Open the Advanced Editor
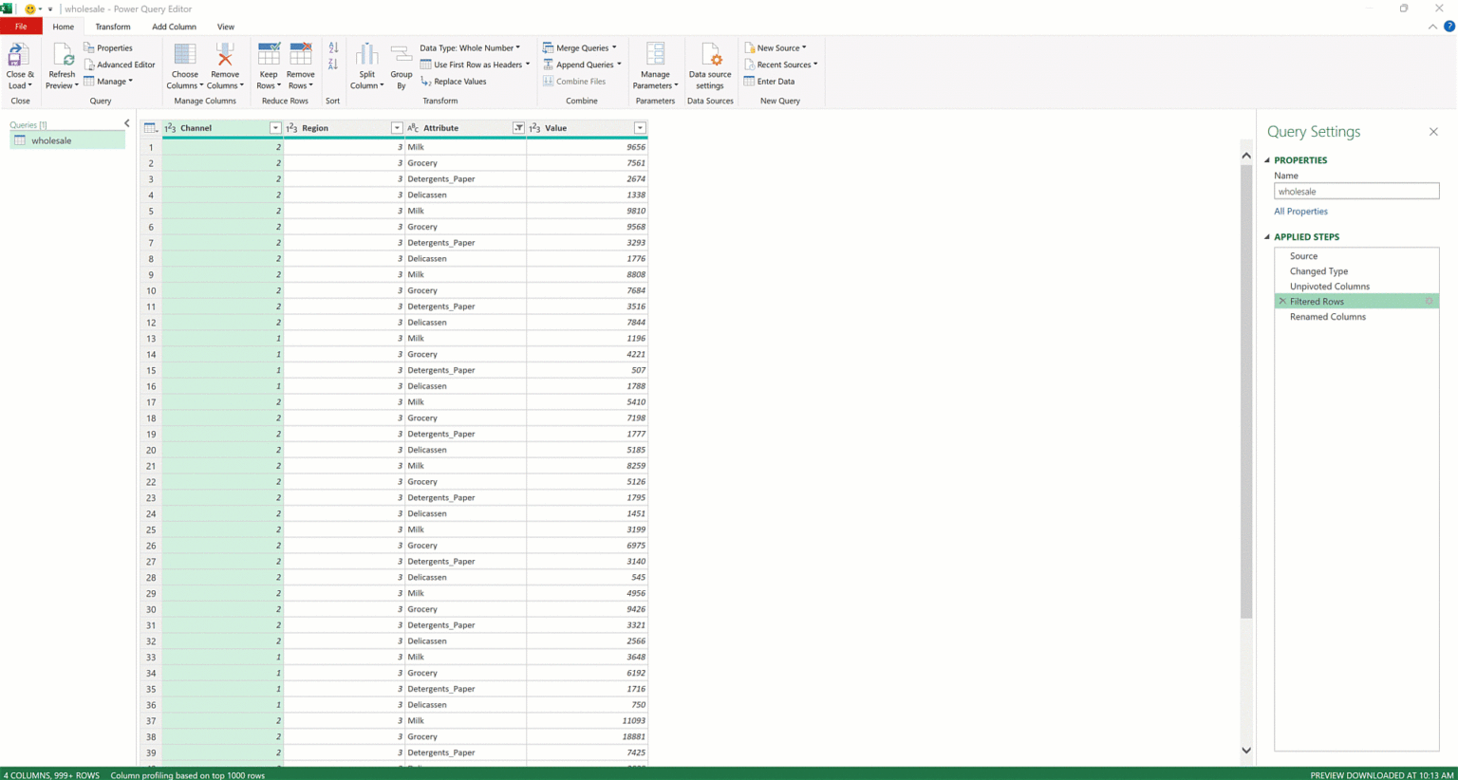This screenshot has width=1458, height=780. coord(120,65)
